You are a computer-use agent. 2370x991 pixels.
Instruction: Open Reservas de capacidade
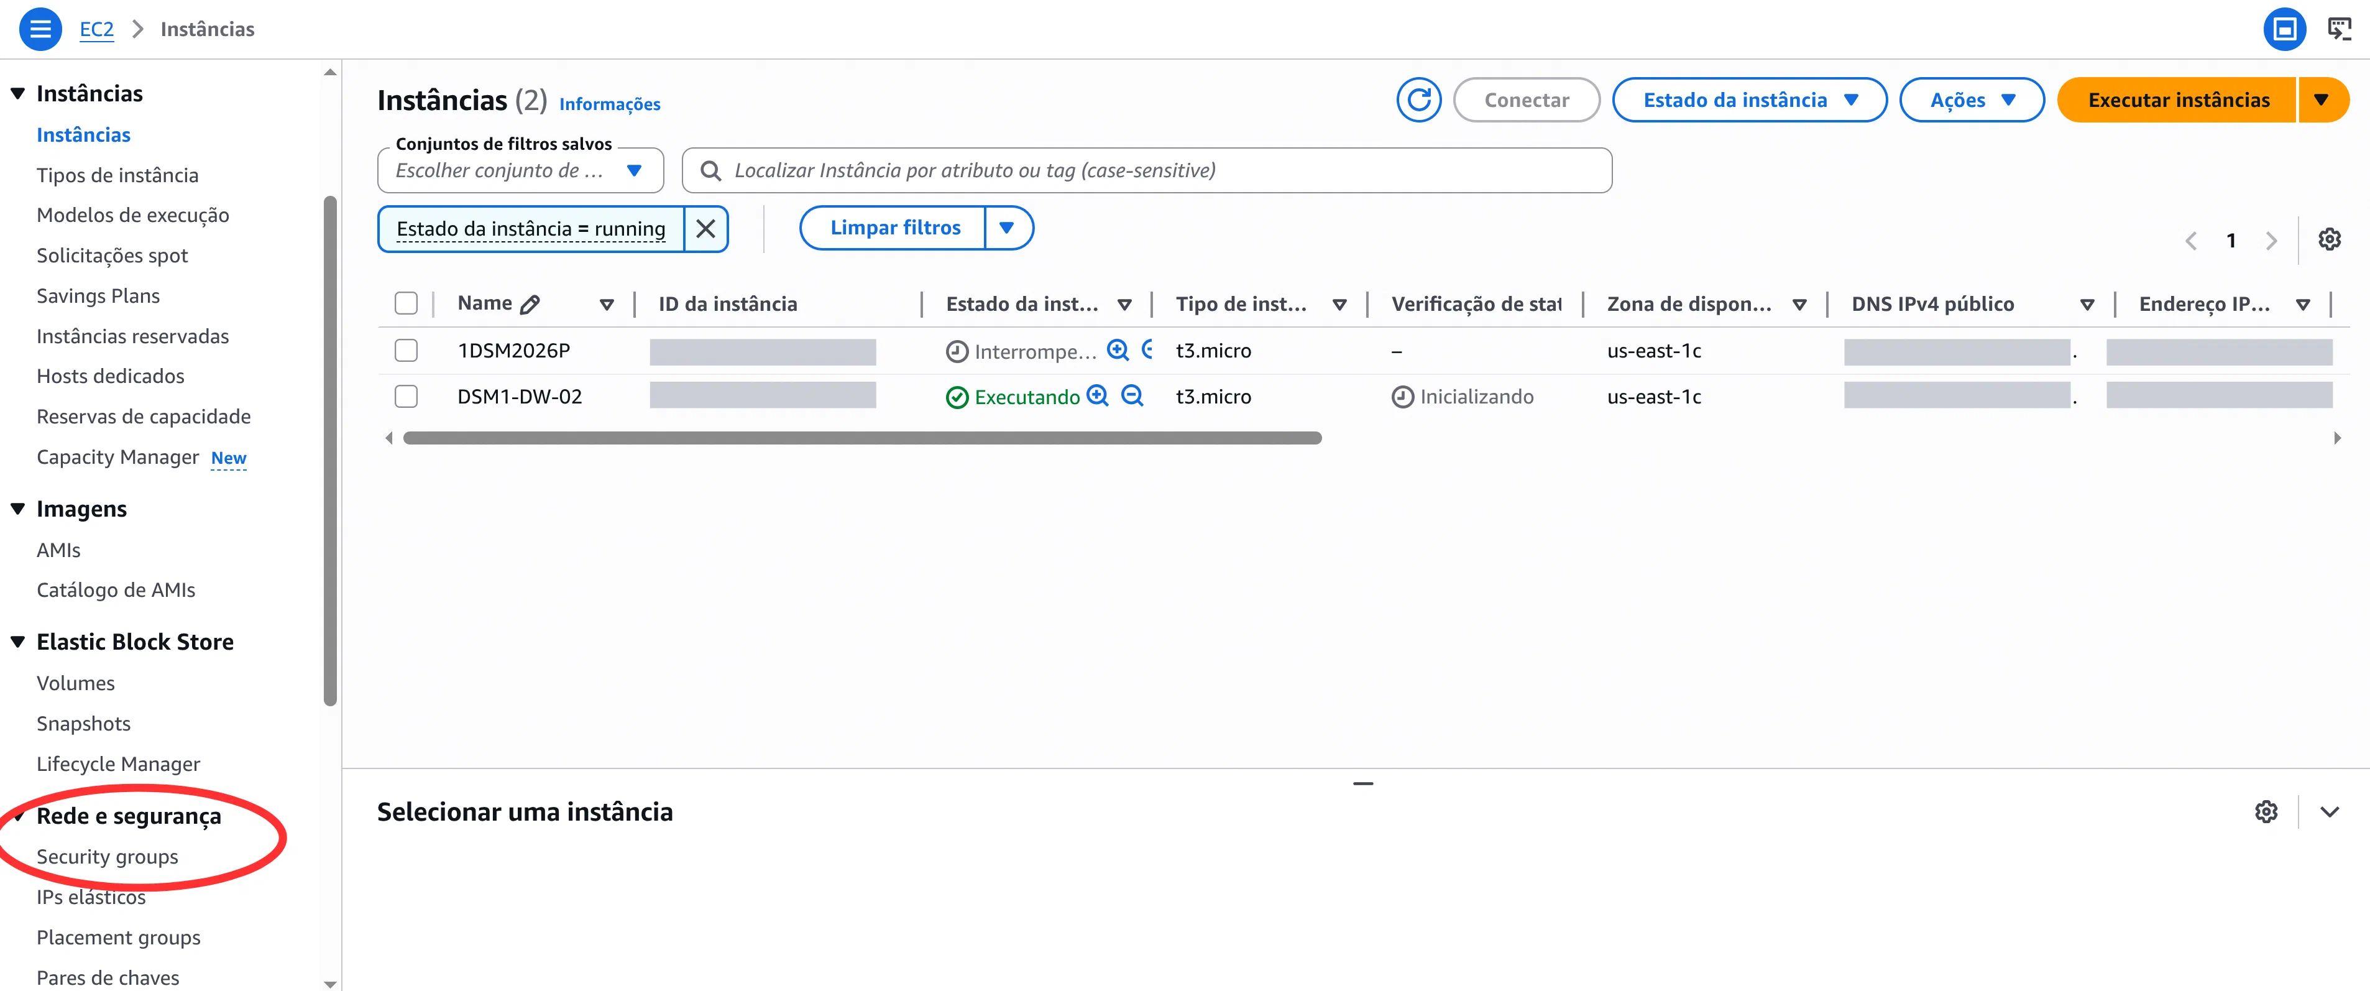(x=144, y=417)
